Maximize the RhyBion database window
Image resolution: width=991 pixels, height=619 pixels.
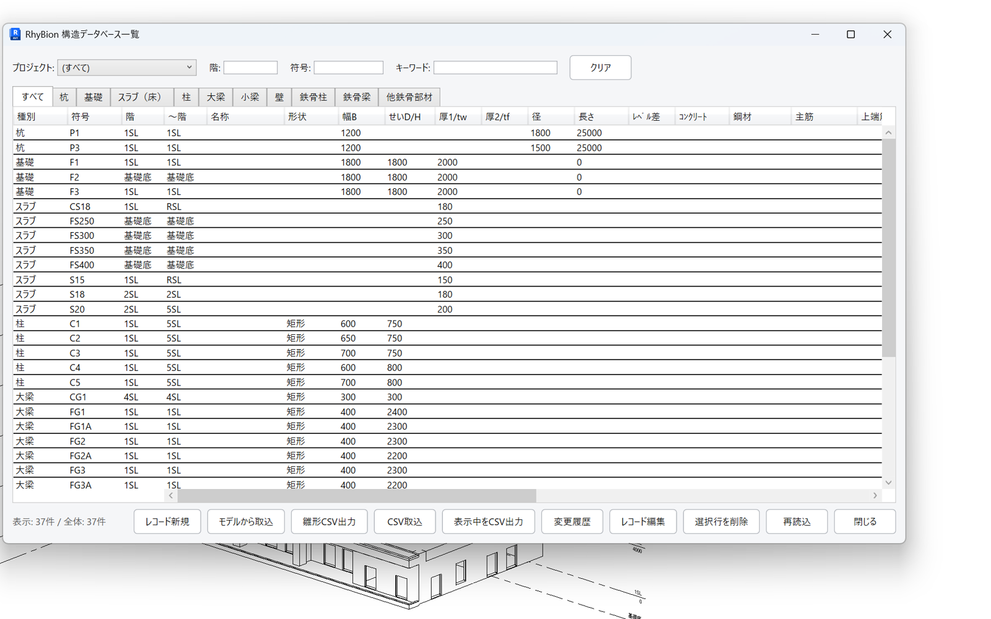[851, 35]
